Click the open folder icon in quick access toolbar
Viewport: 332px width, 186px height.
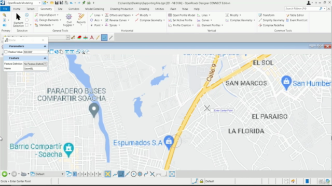(x=52, y=3)
